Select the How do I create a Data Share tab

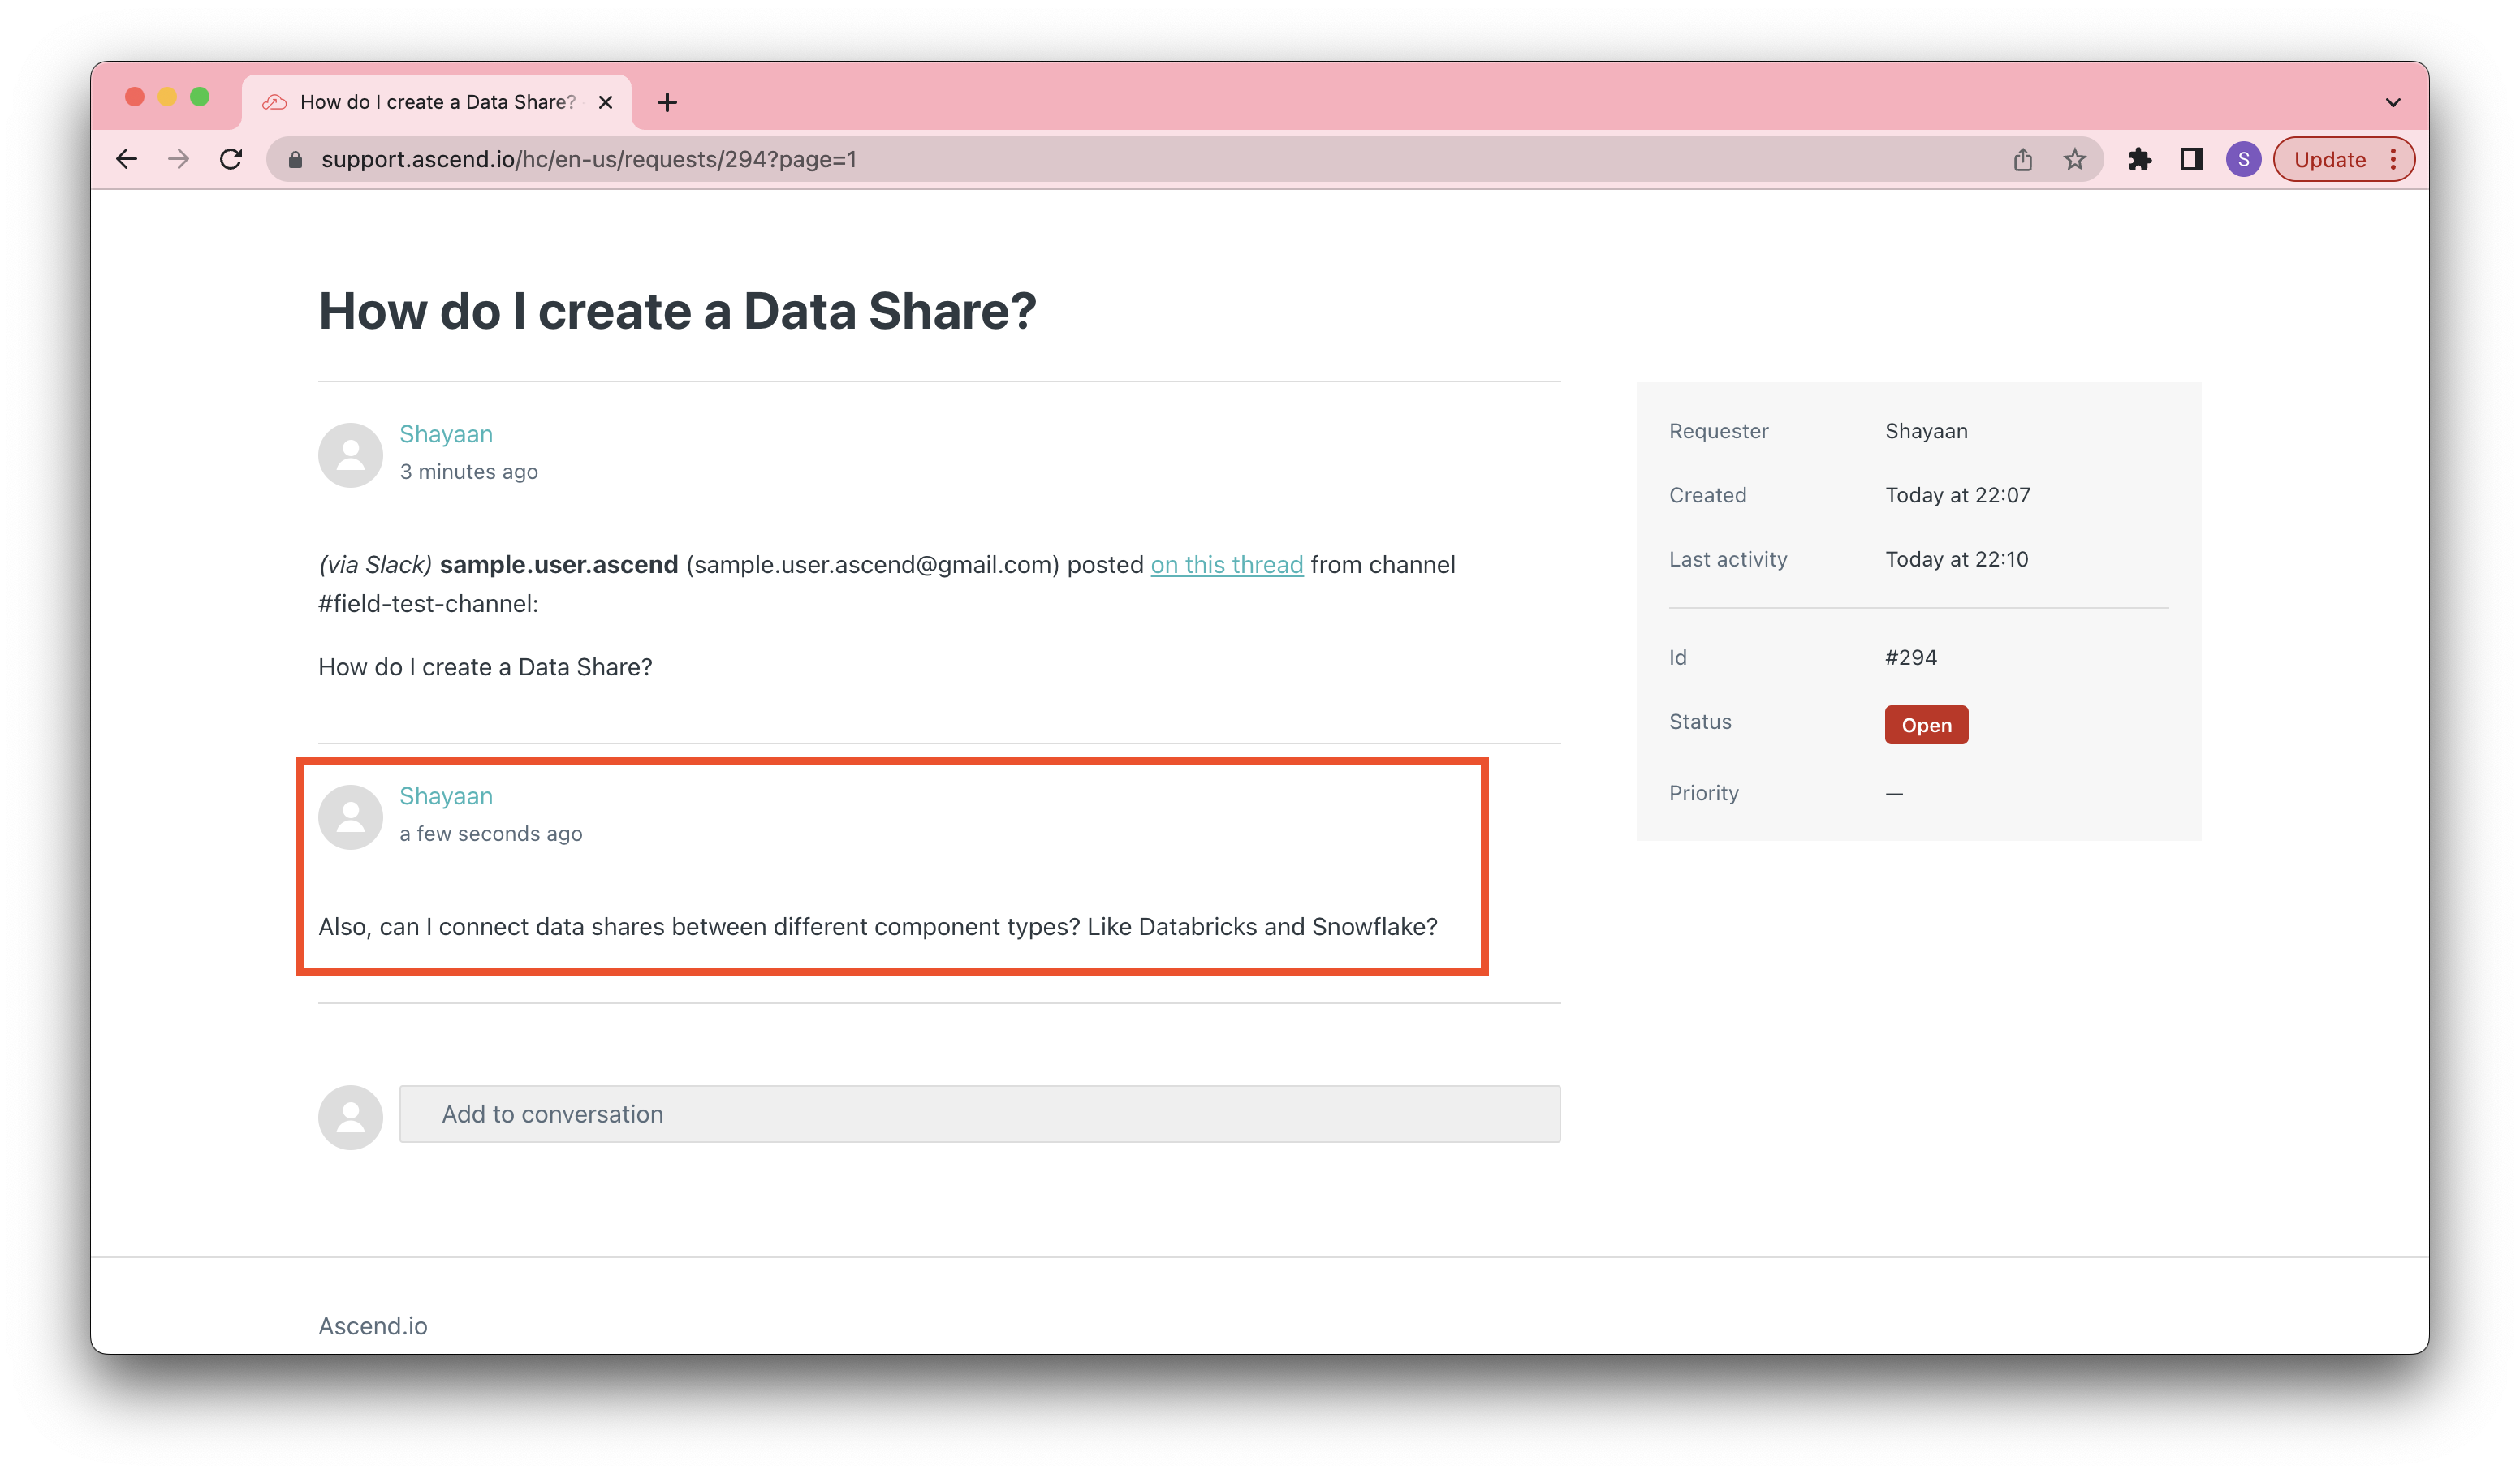[x=437, y=102]
